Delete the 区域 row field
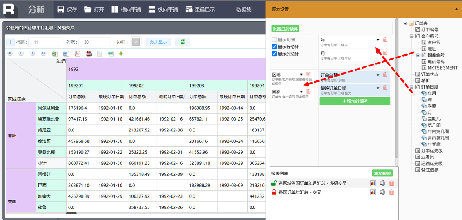The height and width of the screenshot is (220, 462). coord(308,74)
